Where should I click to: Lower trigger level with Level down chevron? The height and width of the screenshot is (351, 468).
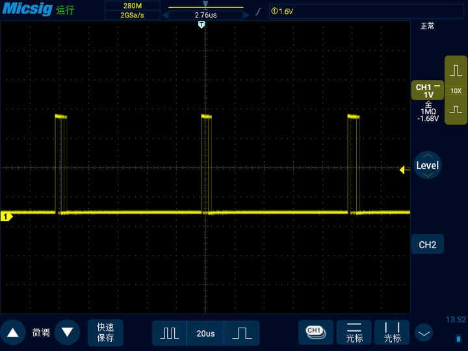pos(428,175)
